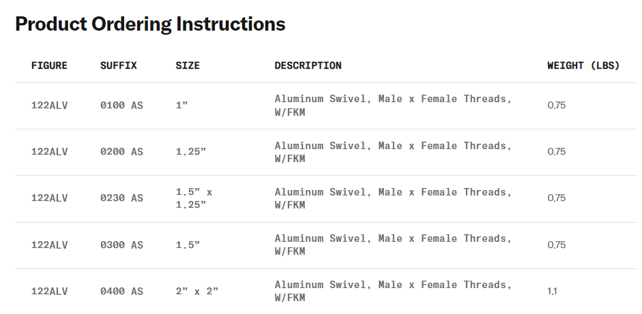Click the SIZE column header
This screenshot has height=314, width=642.
tap(188, 66)
